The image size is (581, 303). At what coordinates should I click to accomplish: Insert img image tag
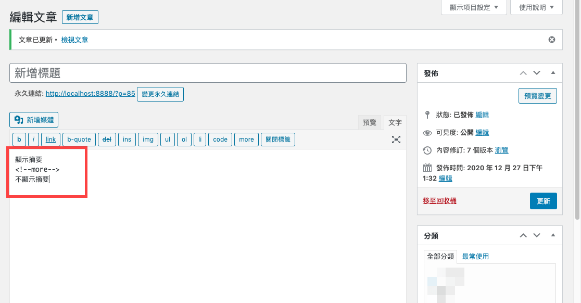(x=148, y=140)
